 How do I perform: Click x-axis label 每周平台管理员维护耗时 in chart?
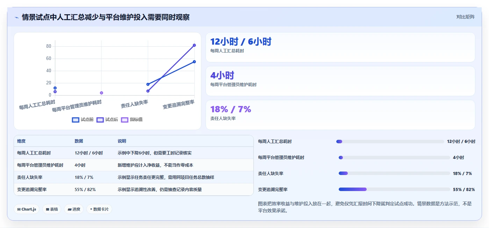(77, 106)
